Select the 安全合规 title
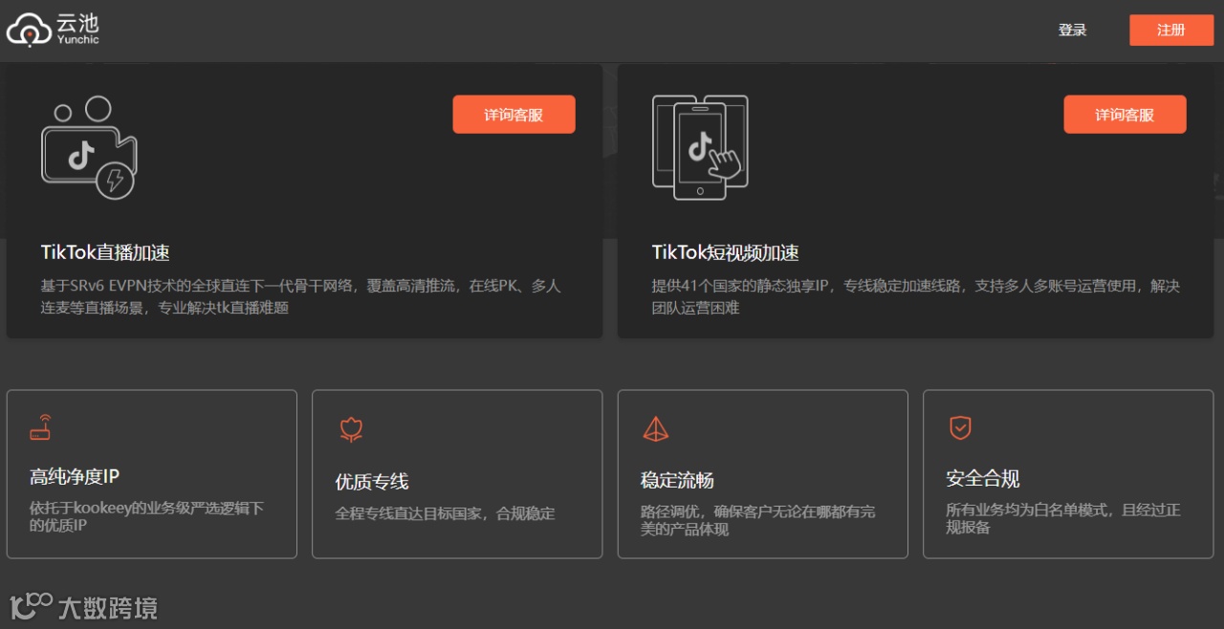Image resolution: width=1224 pixels, height=629 pixels. pyautogui.click(x=983, y=478)
